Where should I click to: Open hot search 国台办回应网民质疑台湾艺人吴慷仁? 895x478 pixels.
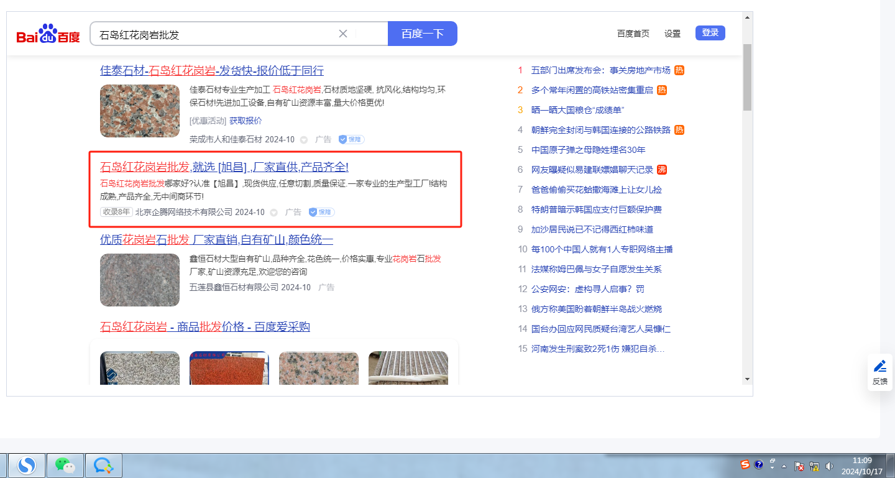[x=601, y=329]
